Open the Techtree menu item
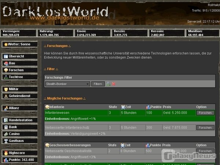220x165 pixels. pyautogui.click(x=20, y=77)
